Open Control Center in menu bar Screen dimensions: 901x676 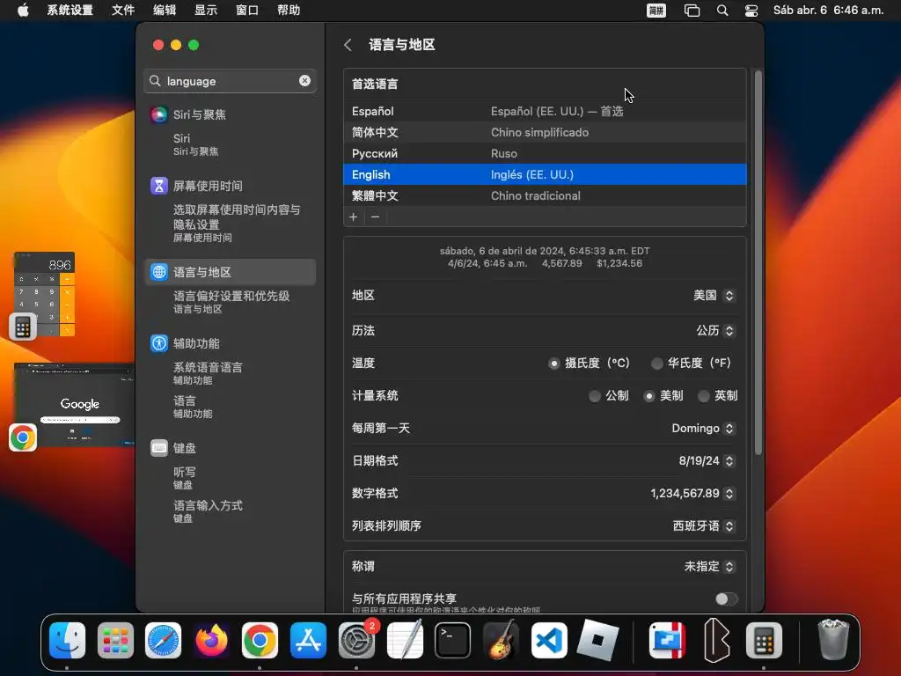coord(751,11)
